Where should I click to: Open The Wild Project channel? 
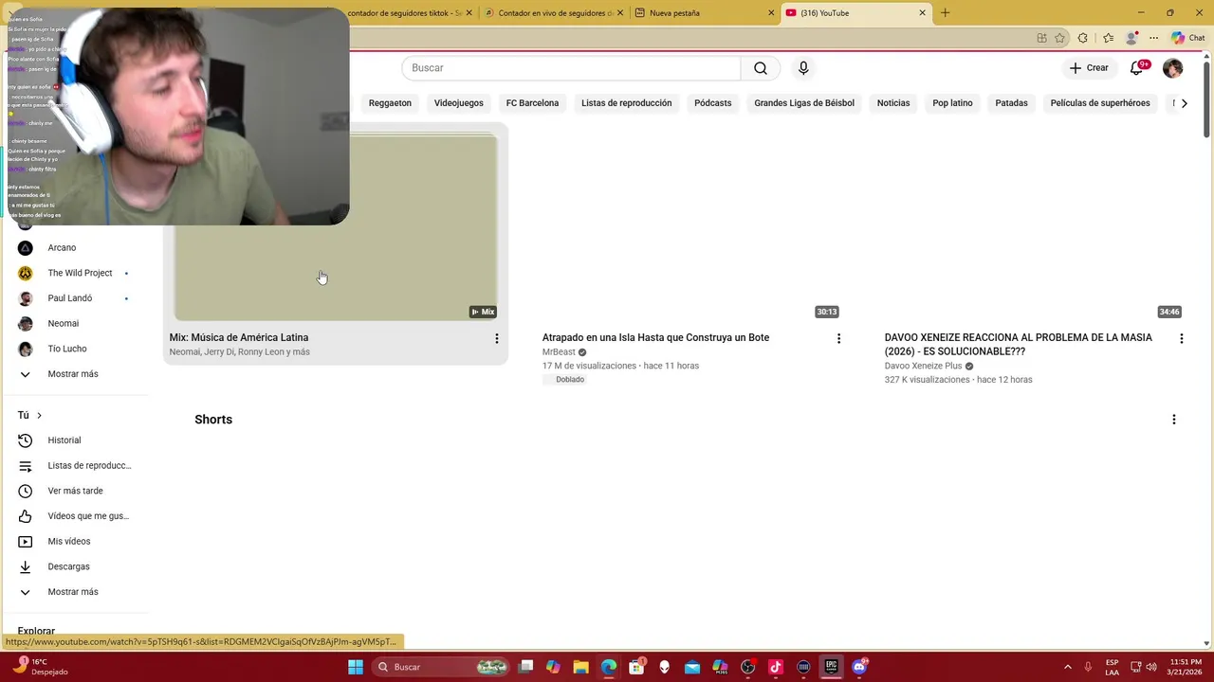(79, 273)
